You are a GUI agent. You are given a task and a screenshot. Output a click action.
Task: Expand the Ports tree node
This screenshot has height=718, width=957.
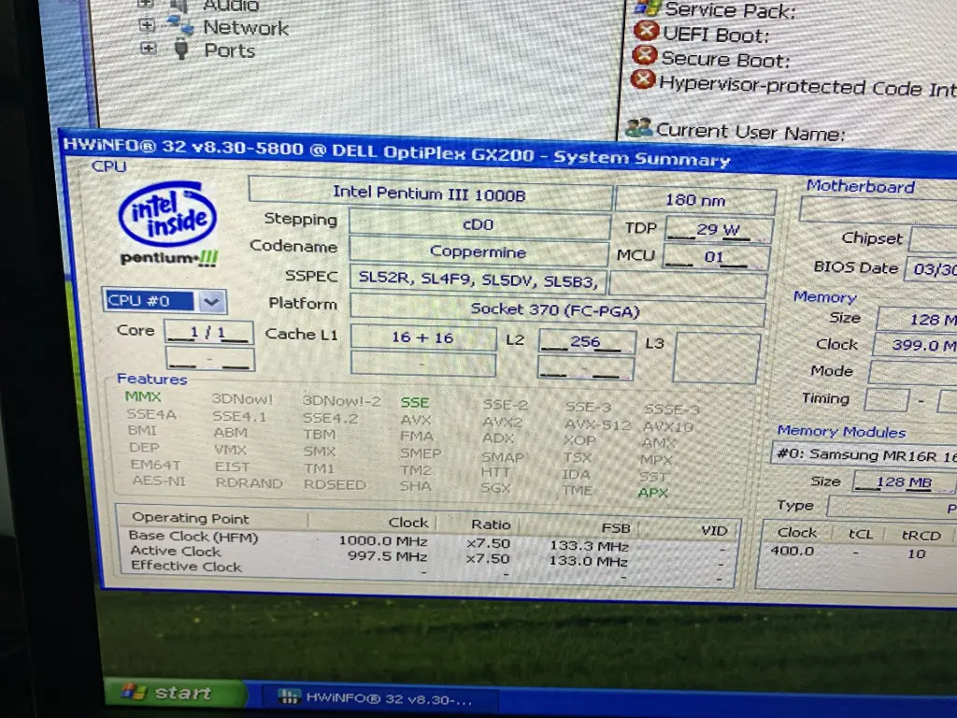pyautogui.click(x=149, y=49)
